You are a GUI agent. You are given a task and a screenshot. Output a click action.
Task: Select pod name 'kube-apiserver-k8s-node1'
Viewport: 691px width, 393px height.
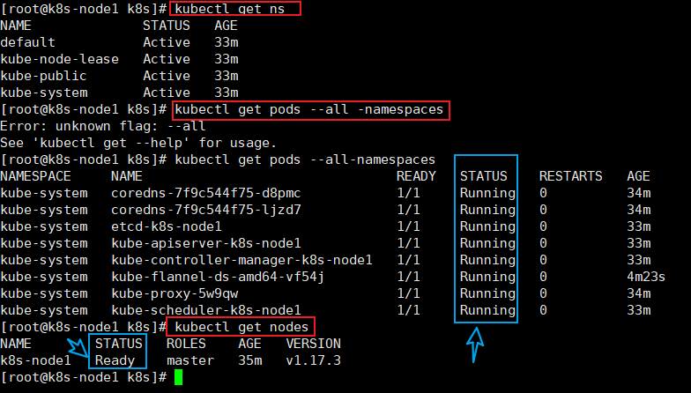(x=206, y=243)
